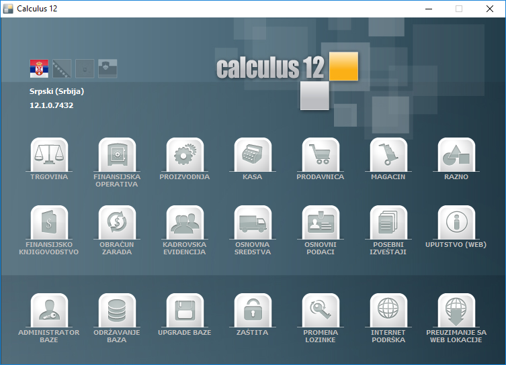Open Kadrovska Evidencija people icon
506x365 pixels.
point(185,223)
